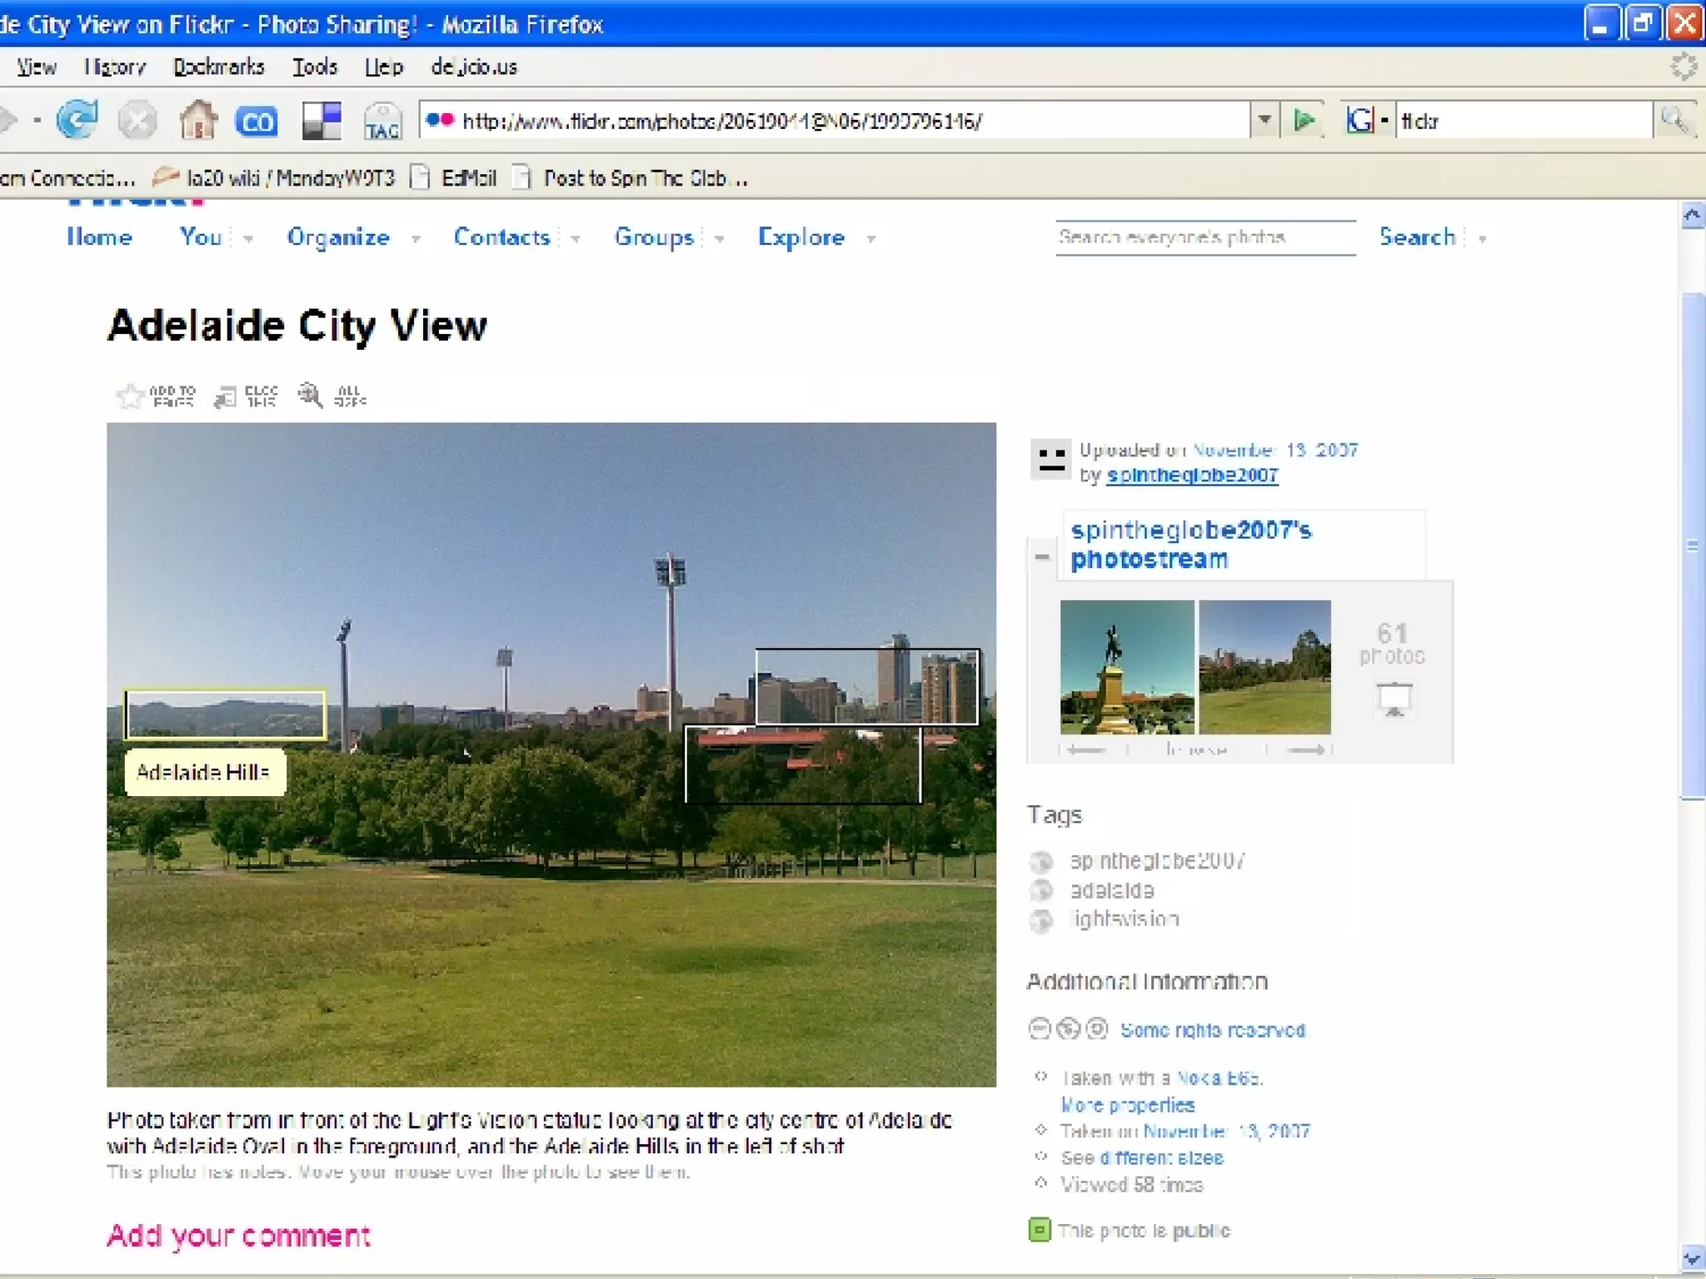1706x1279 pixels.
Task: Click the All Sizes magnifier icon
Action: point(310,395)
